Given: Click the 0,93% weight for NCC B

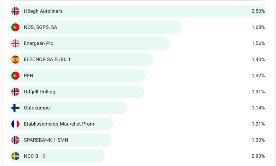Looking at the screenshot, I should tap(258, 156).
